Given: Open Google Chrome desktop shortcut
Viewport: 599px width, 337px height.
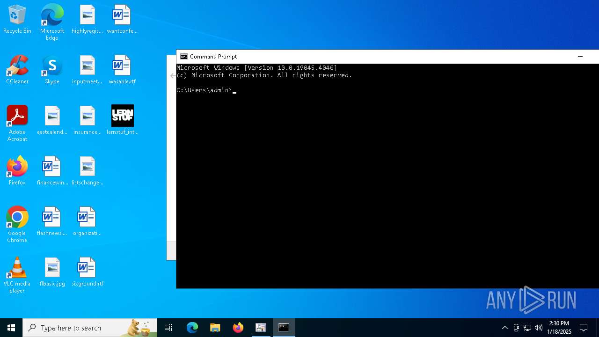Looking at the screenshot, I should point(17,225).
